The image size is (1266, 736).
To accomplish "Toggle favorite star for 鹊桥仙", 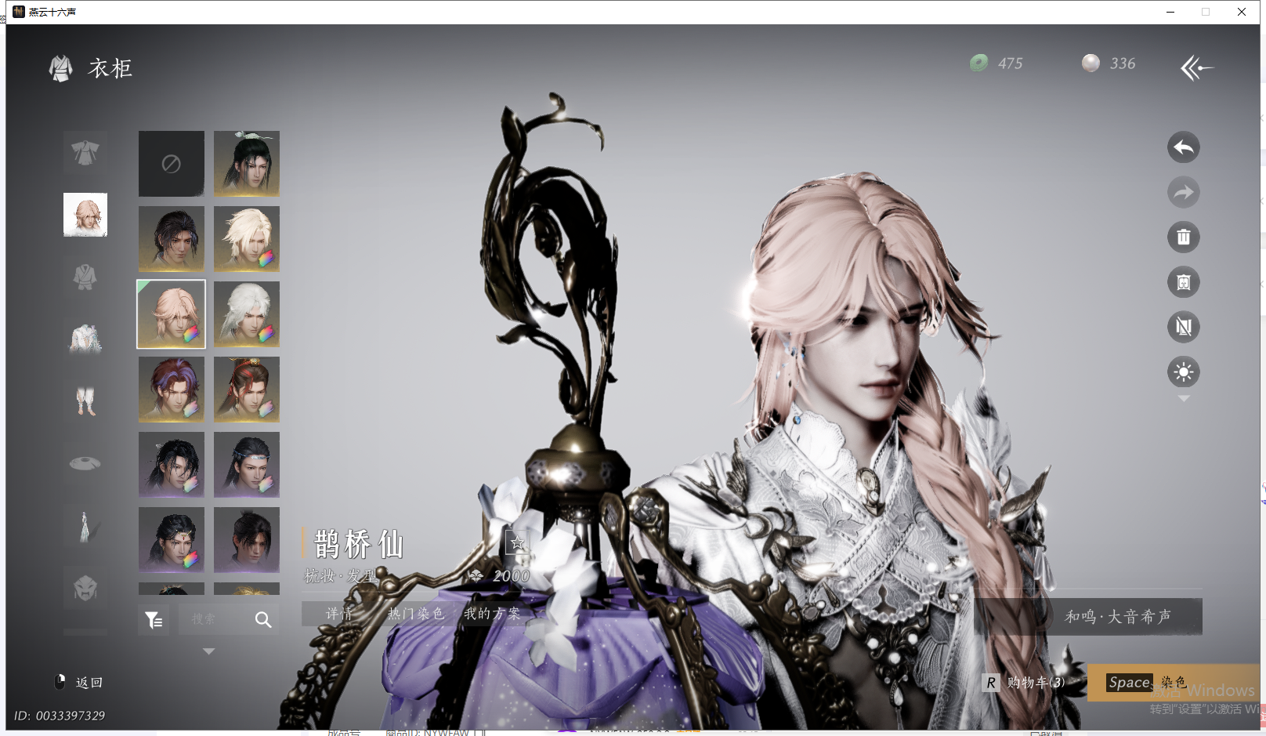I will [517, 542].
